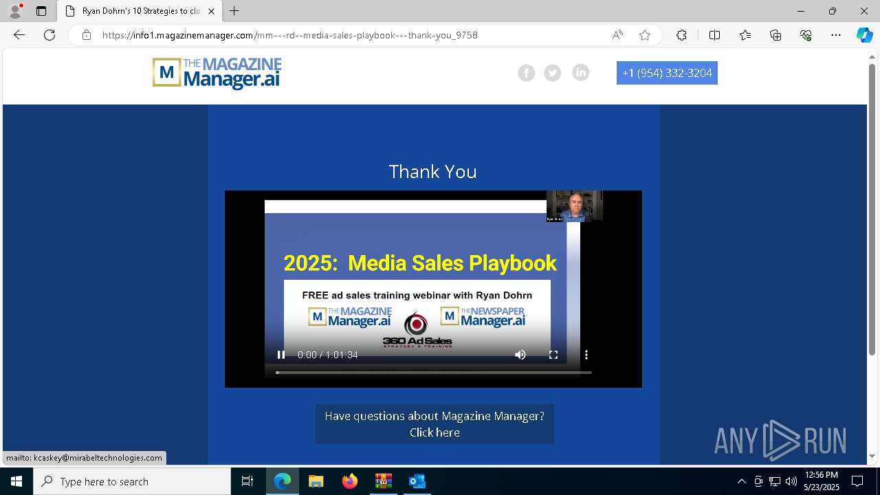Viewport: 880px width, 495px height.
Task: Click the address bar URL
Action: pyautogui.click(x=289, y=35)
